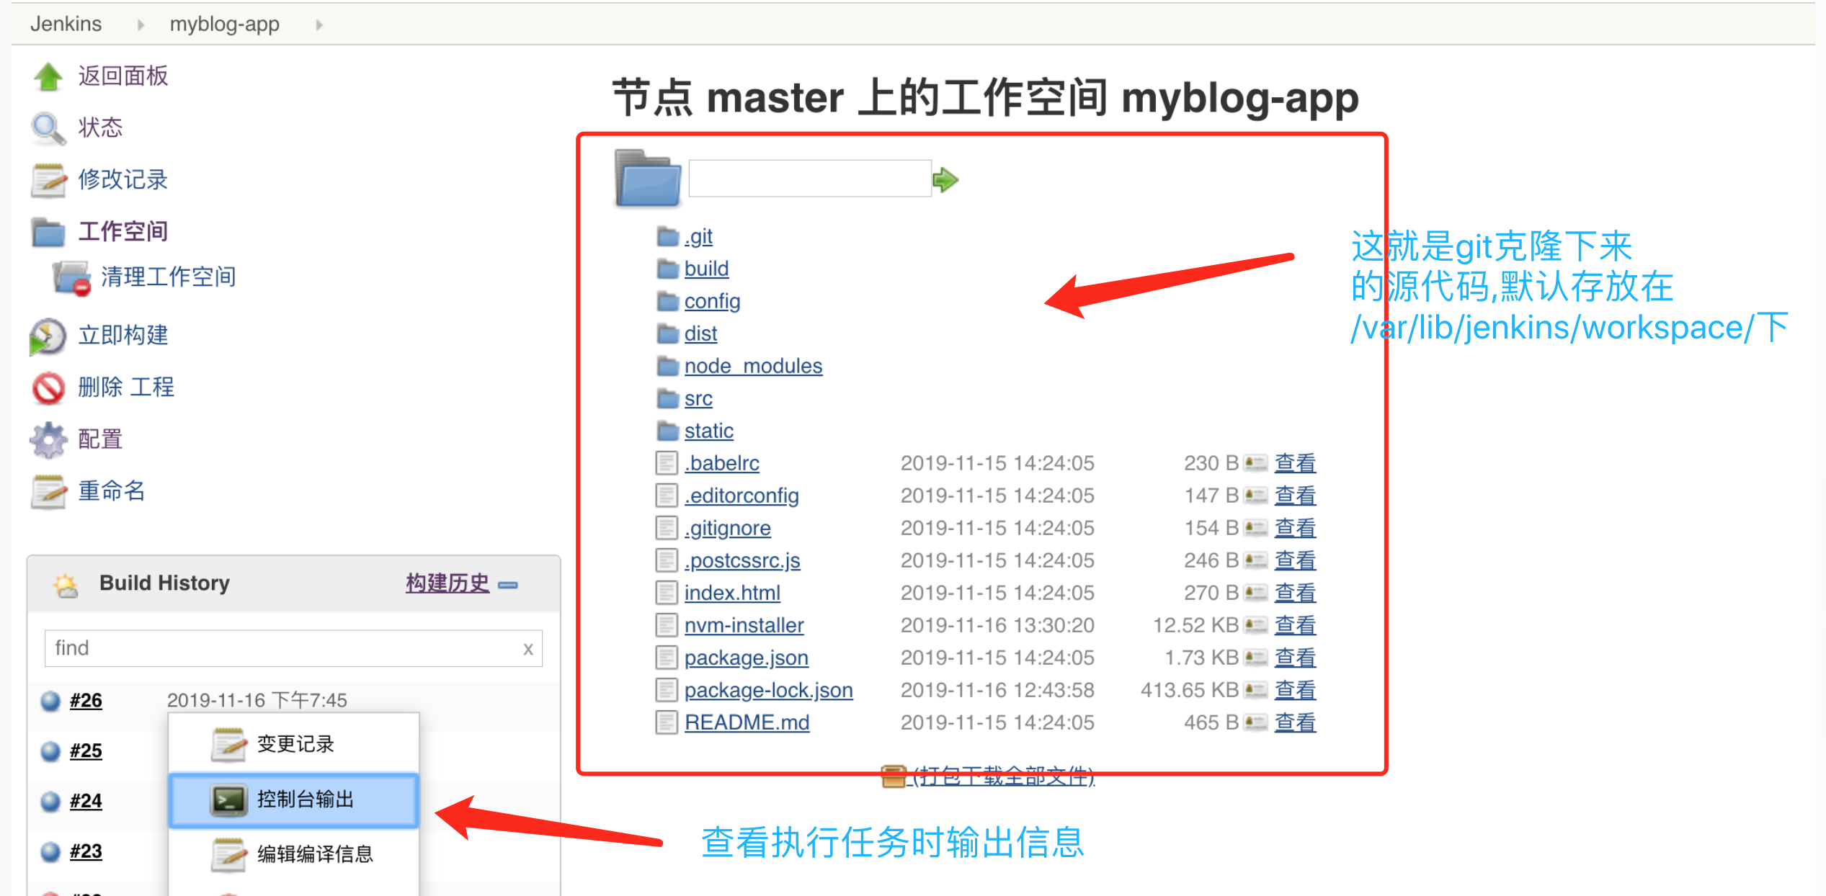Expand the breadcrumb arrow after Jenkins
This screenshot has height=896, width=1826.
click(141, 24)
